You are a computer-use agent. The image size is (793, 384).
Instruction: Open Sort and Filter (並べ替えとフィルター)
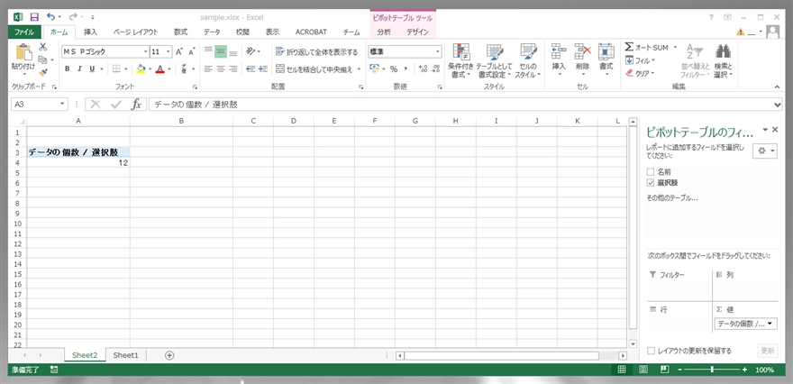[696, 60]
